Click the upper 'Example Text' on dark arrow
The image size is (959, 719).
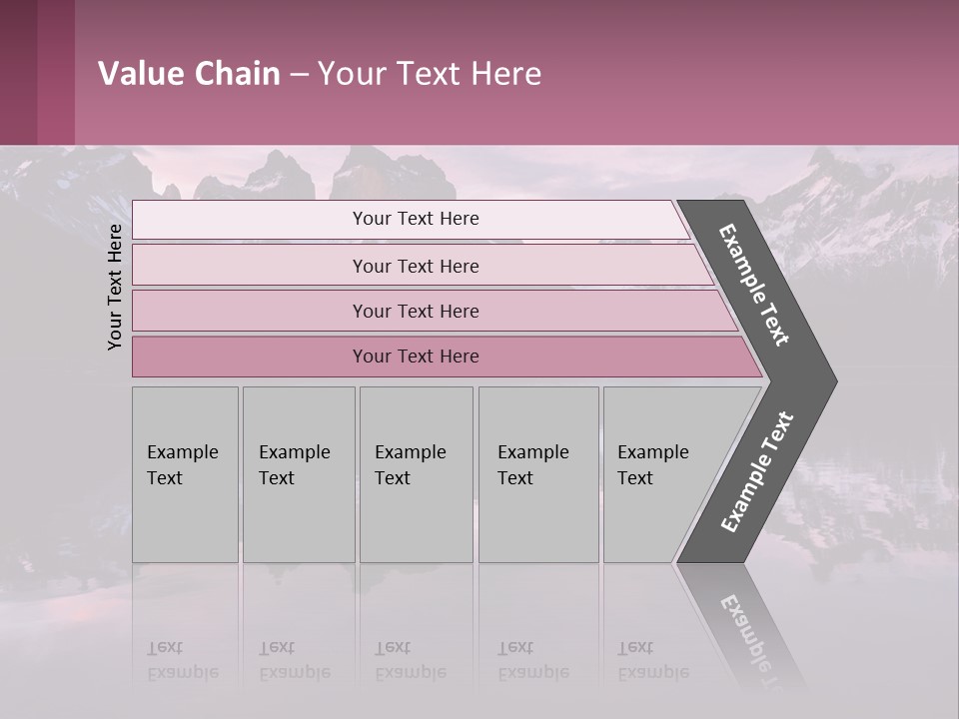pyautogui.click(x=754, y=285)
